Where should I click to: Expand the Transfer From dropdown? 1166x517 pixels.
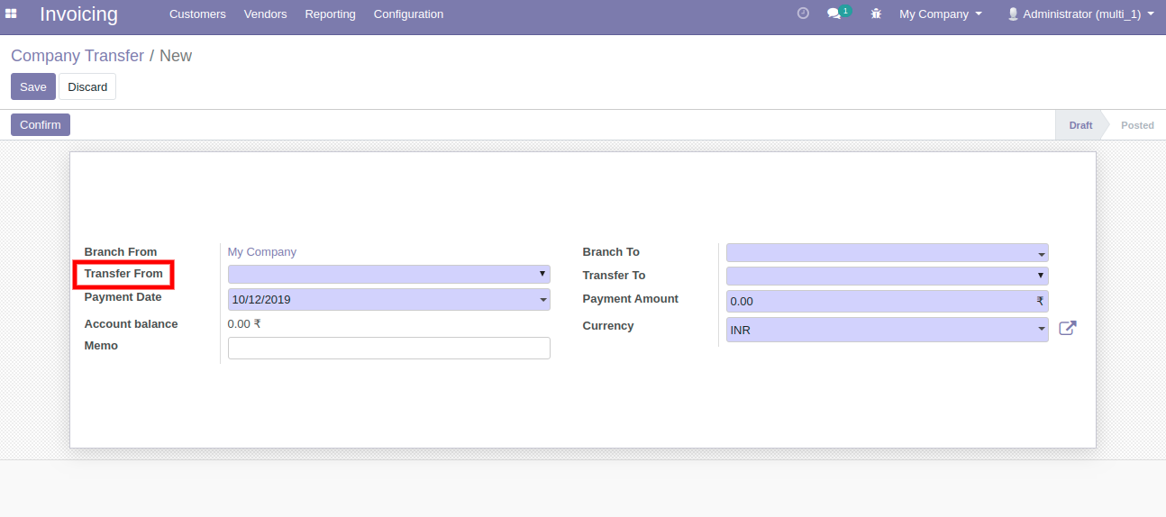(x=388, y=274)
